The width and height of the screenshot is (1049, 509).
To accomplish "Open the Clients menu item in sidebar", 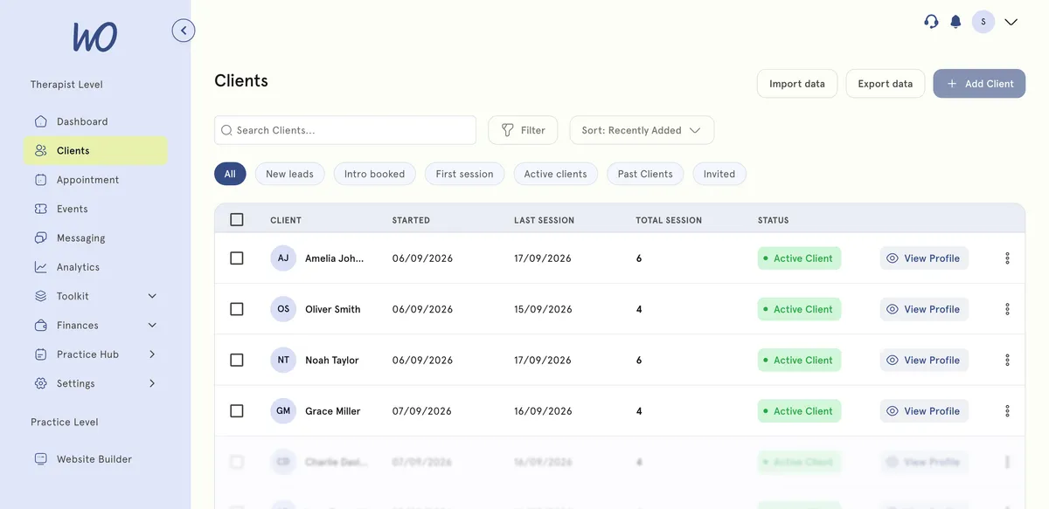I will coord(95,150).
